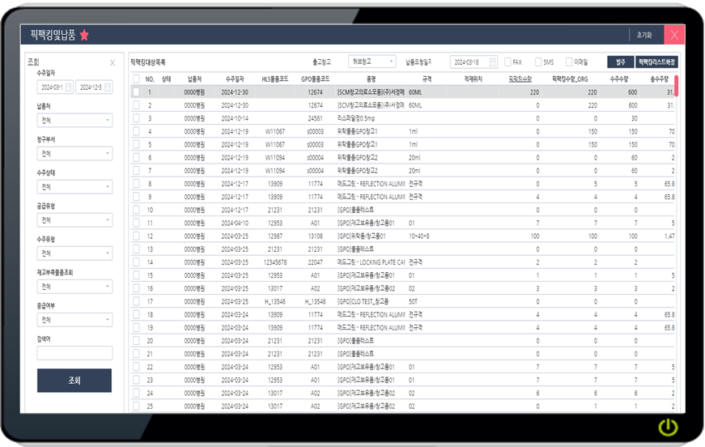Click the 12987 HLS code cell
Screen dimensions: 705x447
click(x=274, y=236)
